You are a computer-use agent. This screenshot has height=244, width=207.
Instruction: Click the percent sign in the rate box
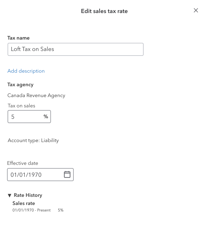coord(46,116)
